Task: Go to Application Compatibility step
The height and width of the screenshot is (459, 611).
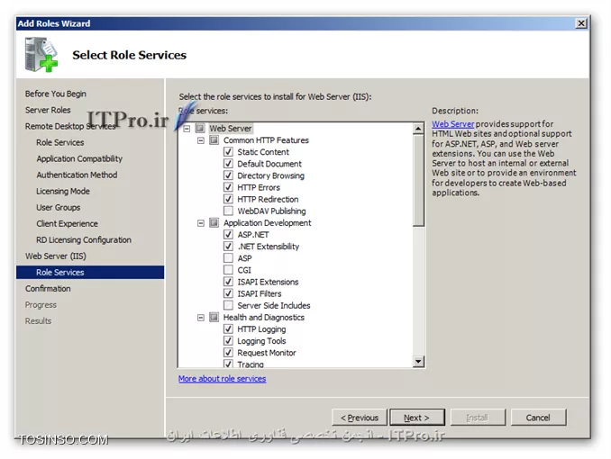Action: tap(79, 158)
